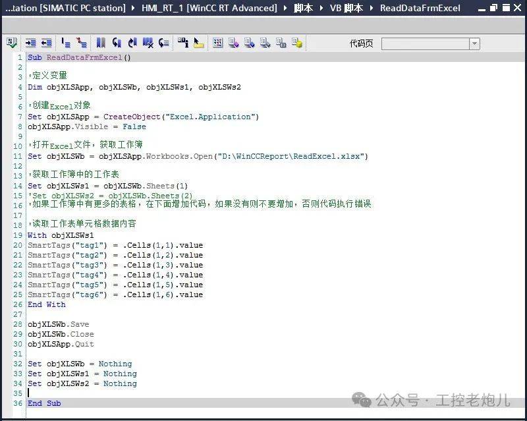Click the 'End Sub' line

click(x=44, y=403)
